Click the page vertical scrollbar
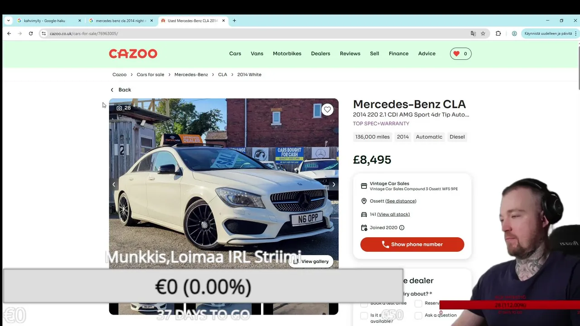 (x=579, y=67)
